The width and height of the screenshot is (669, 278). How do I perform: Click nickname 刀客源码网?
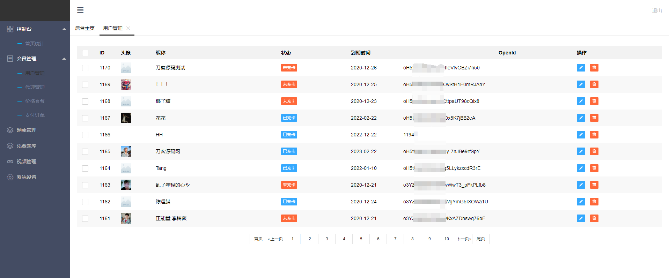click(168, 151)
